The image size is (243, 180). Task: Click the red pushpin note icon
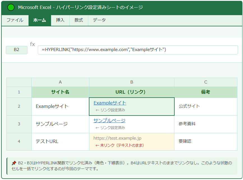[14, 163]
